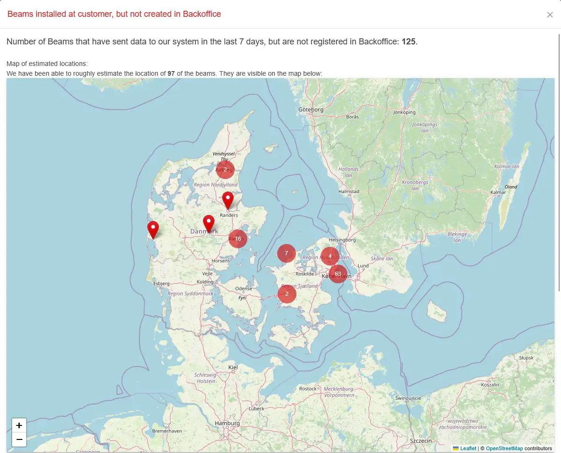Click the Kolding city label on map
The width and height of the screenshot is (561, 453).
tap(205, 282)
